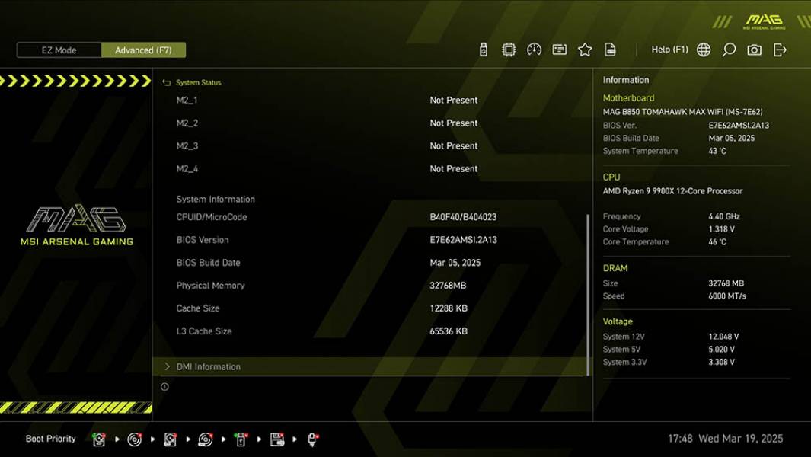Viewport: 811px width, 457px height.
Task: Open language selection globe icon
Action: [x=704, y=50]
